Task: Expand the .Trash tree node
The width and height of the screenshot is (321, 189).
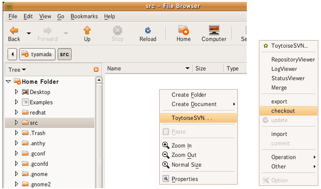Action: pyautogui.click(x=17, y=133)
